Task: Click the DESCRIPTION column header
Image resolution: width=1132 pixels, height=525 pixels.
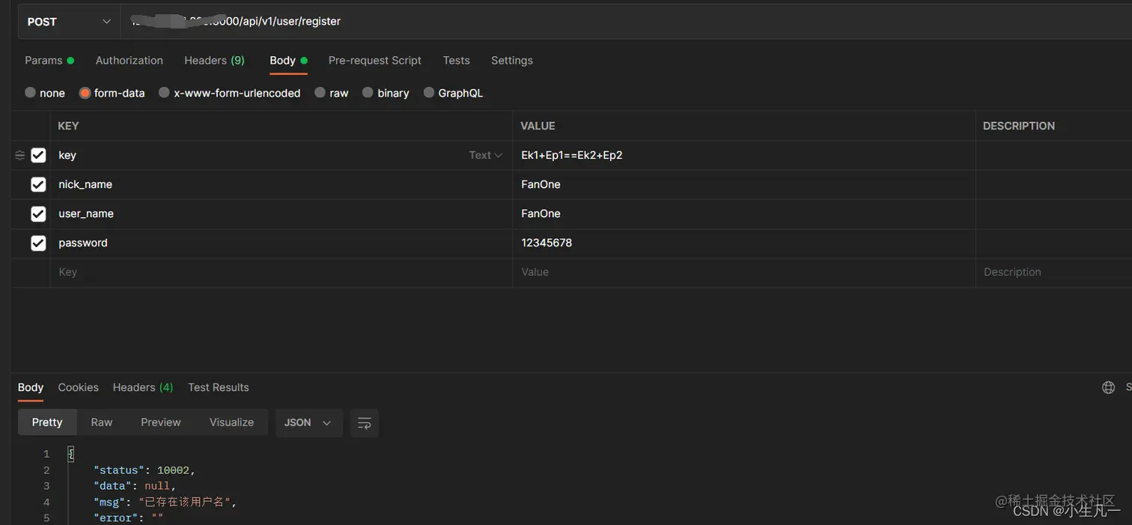Action: [x=1019, y=126]
